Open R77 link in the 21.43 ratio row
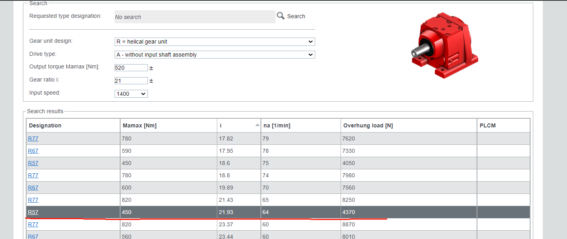 point(33,200)
